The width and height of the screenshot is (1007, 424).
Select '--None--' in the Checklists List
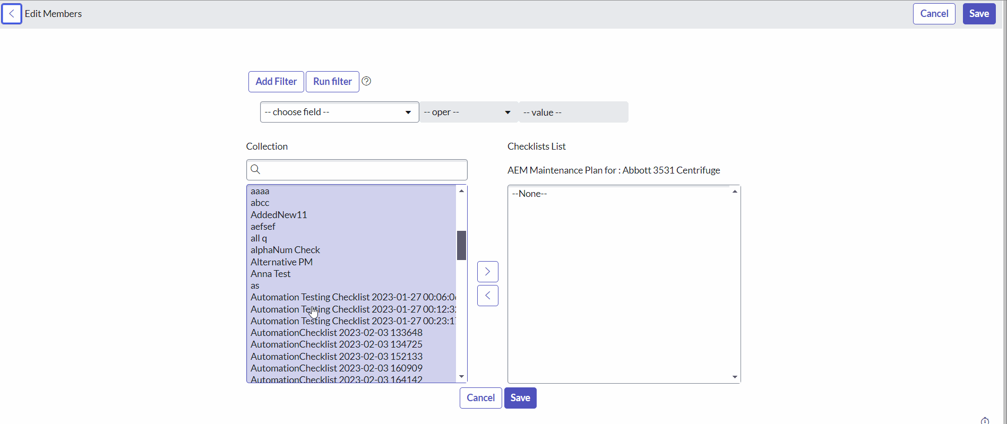tap(530, 194)
